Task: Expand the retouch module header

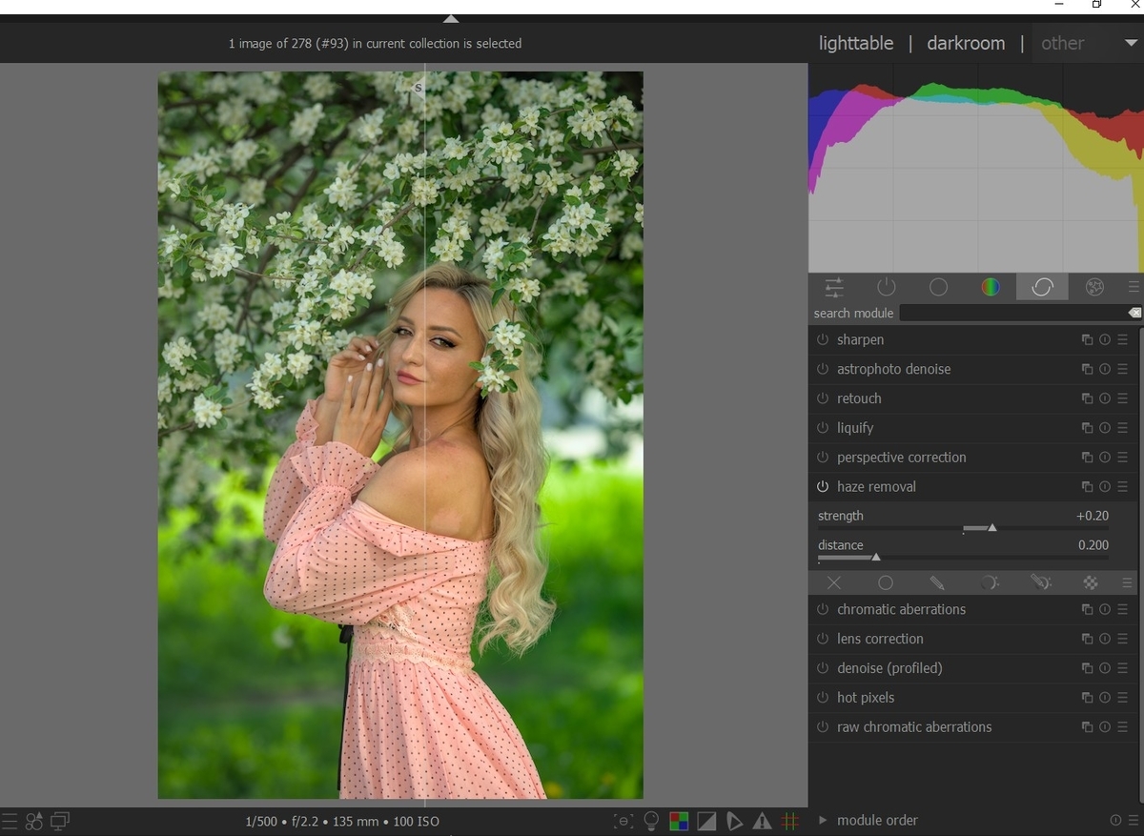Action: point(859,399)
